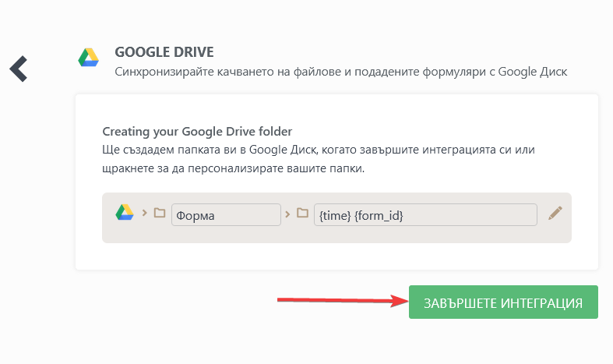Click the large Google Drive logo

pos(88,58)
